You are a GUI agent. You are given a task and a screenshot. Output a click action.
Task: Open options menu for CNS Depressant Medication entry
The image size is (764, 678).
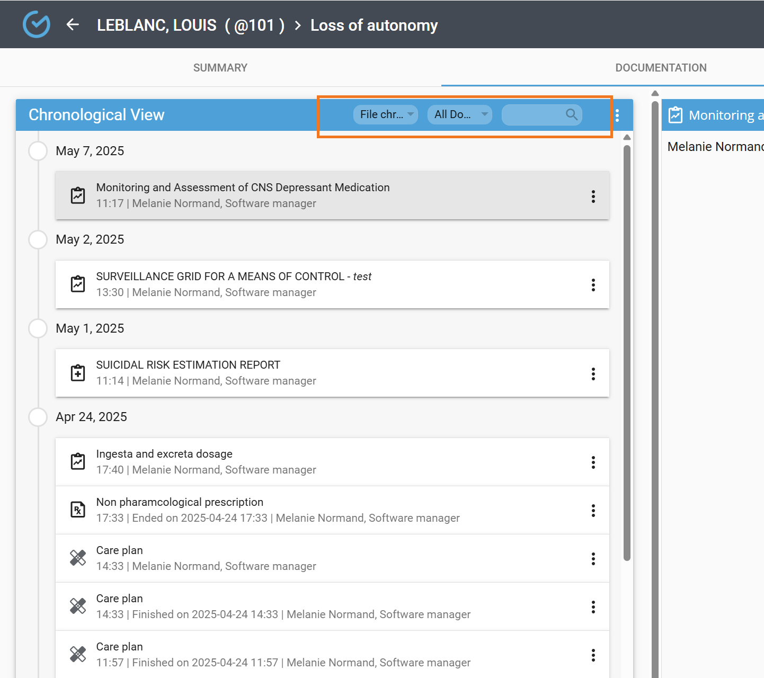[593, 197]
